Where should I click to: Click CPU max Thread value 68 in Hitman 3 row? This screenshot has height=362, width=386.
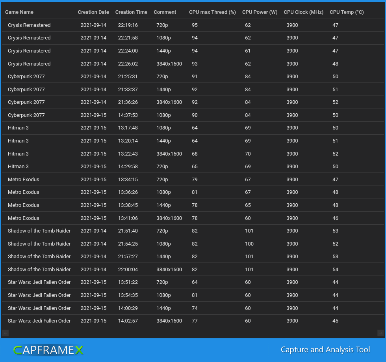click(195, 154)
